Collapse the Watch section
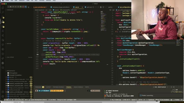Screen dimensions: 184x103 [x=8, y=43]
